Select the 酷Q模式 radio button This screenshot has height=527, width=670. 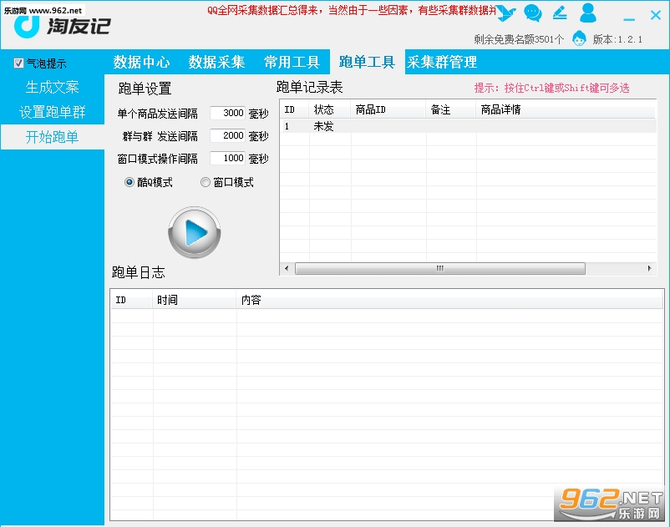tap(129, 182)
